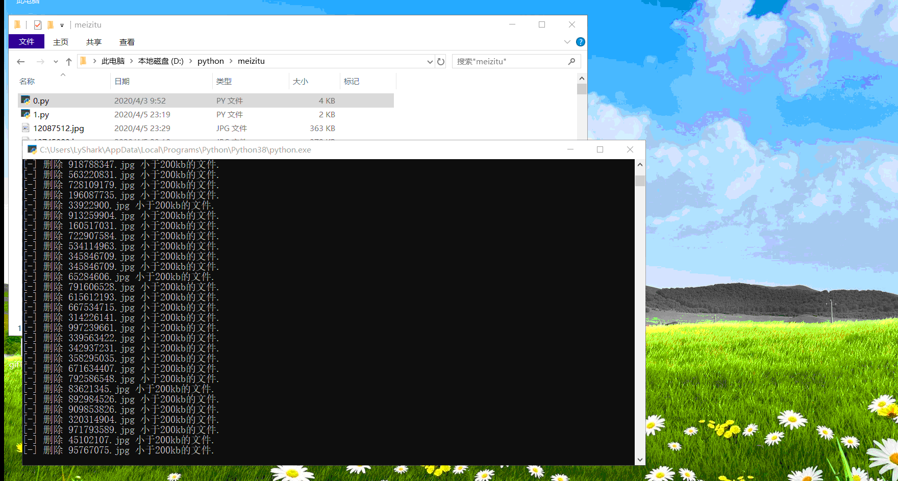The image size is (898, 481).
Task: Click the up arrow of Explorer file list scrollbar
Action: [x=582, y=78]
